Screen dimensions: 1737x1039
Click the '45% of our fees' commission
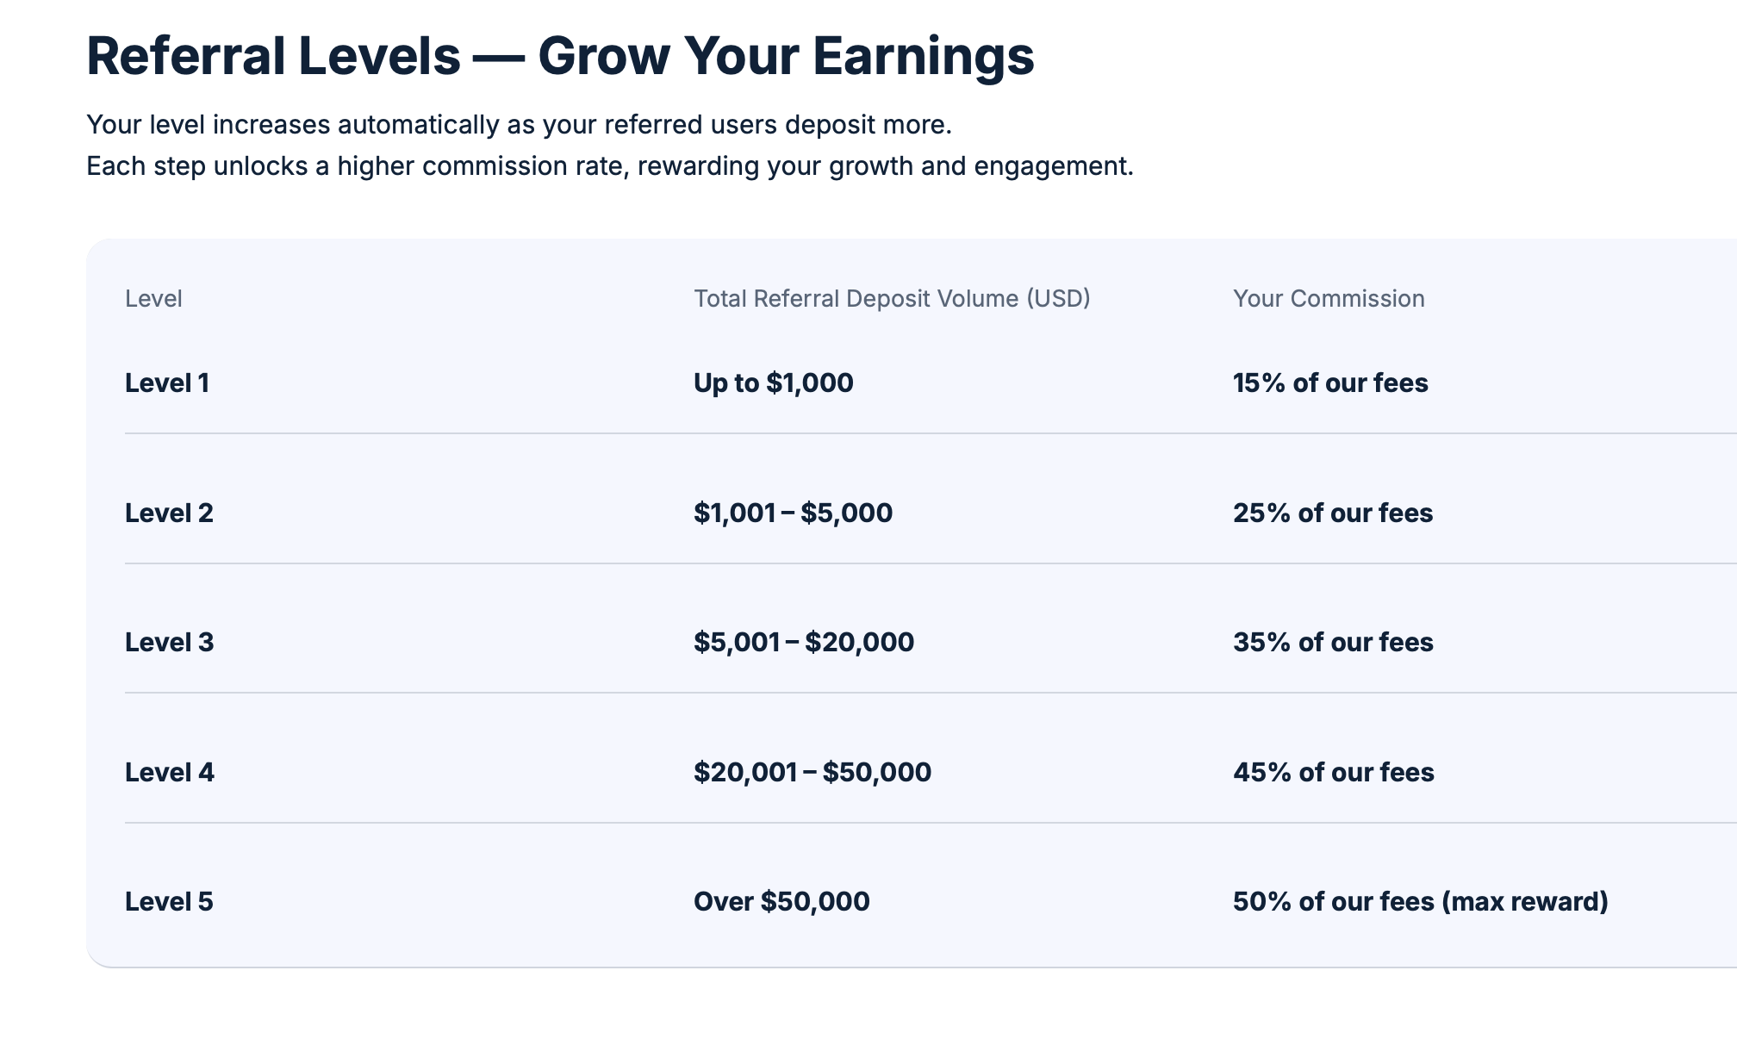point(1334,773)
